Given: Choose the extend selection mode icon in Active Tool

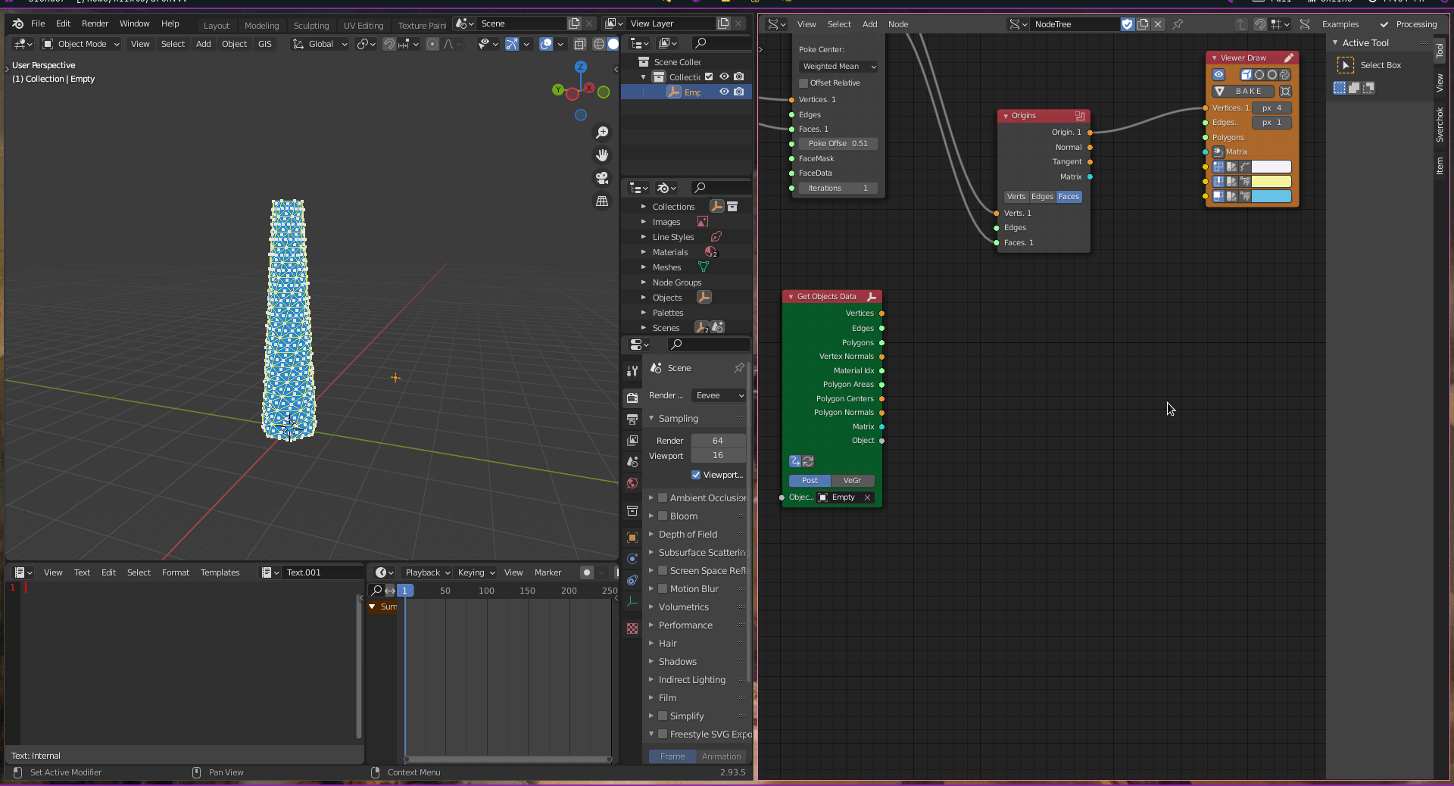Looking at the screenshot, I should [1354, 88].
